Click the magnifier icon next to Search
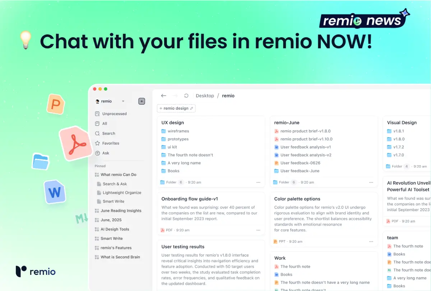The image size is (431, 291). (97, 133)
